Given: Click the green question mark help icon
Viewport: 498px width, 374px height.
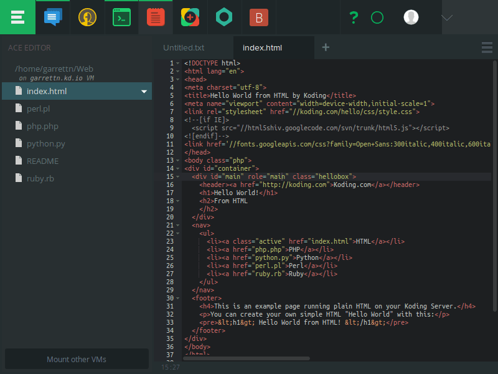Looking at the screenshot, I should [x=354, y=17].
